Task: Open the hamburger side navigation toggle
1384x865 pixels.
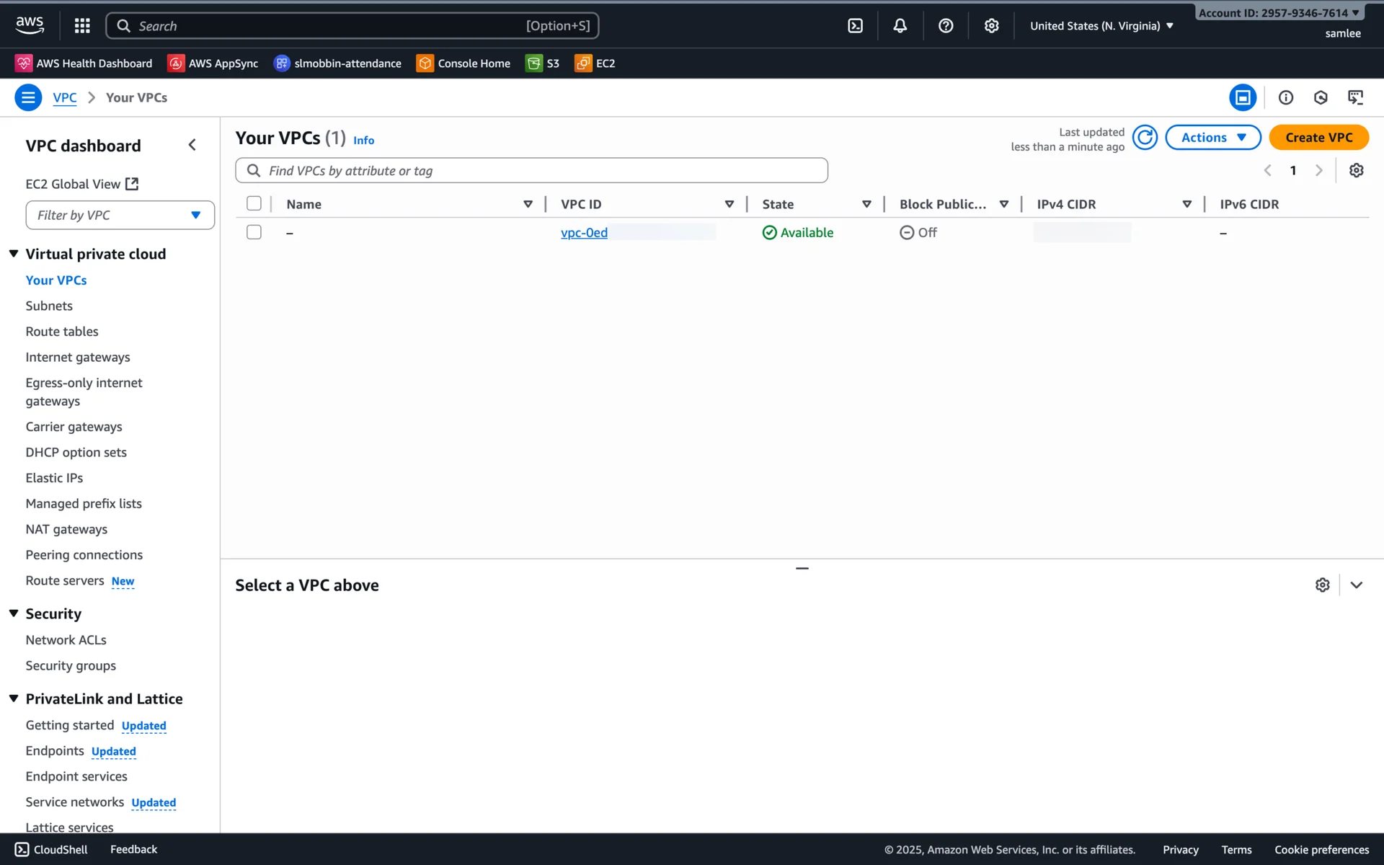Action: [28, 97]
